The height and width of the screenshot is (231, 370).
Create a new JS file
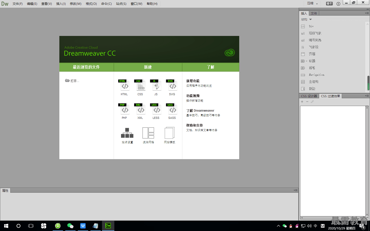click(156, 87)
